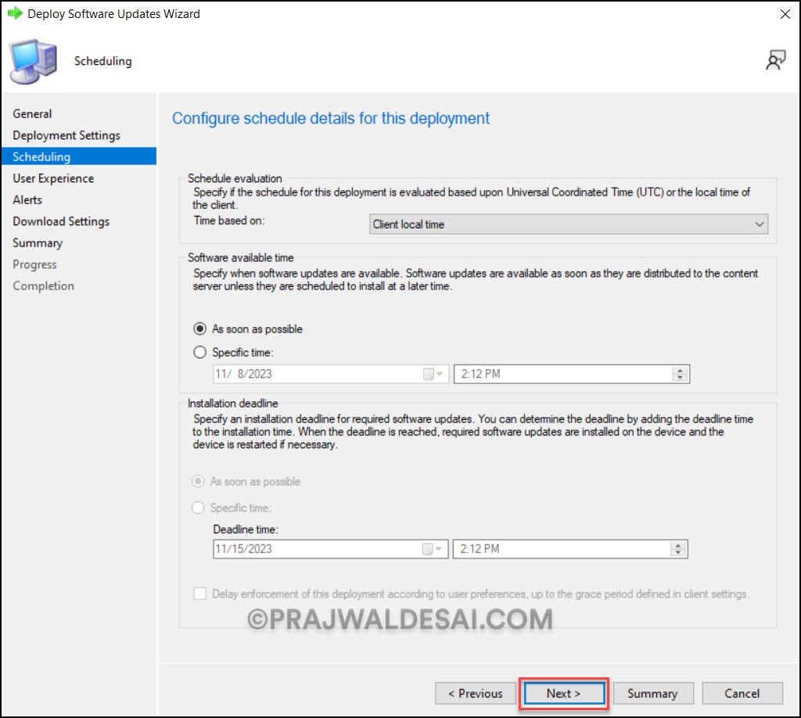Click the 'Deadline time:' label

246,530
